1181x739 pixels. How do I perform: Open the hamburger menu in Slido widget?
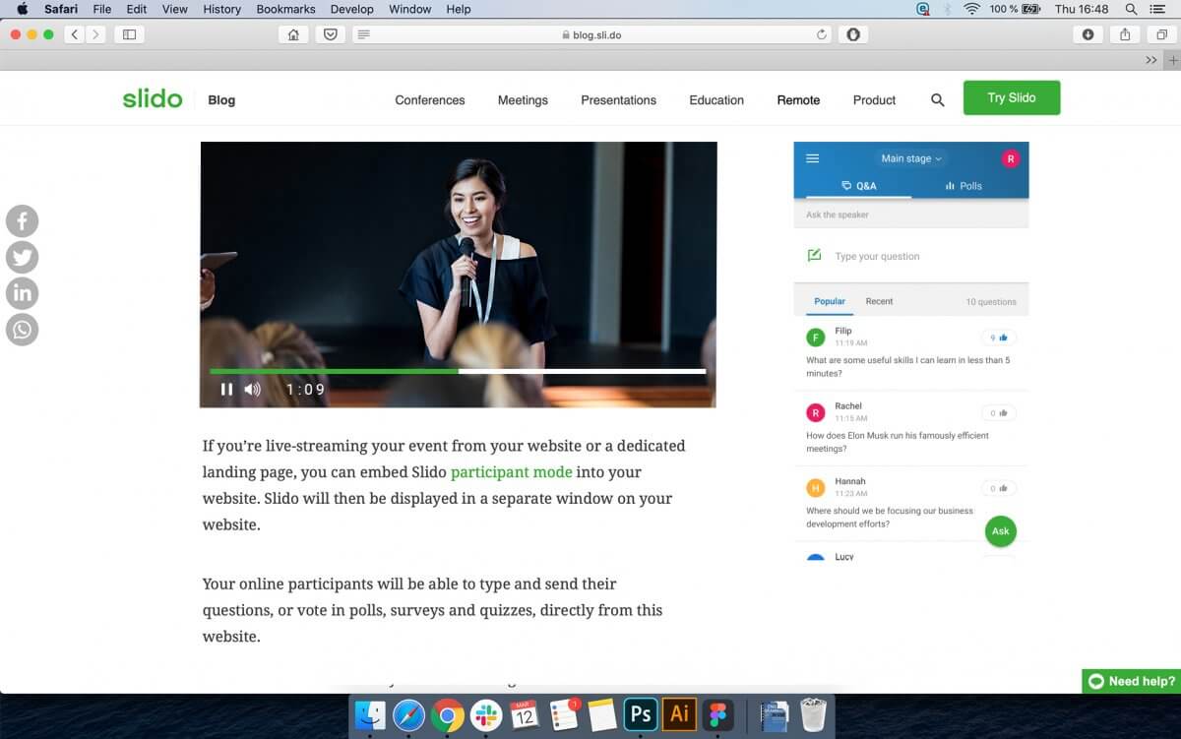[x=813, y=158]
